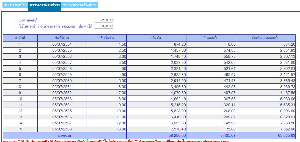Click the input field showing 58,280.00

(104, 26)
